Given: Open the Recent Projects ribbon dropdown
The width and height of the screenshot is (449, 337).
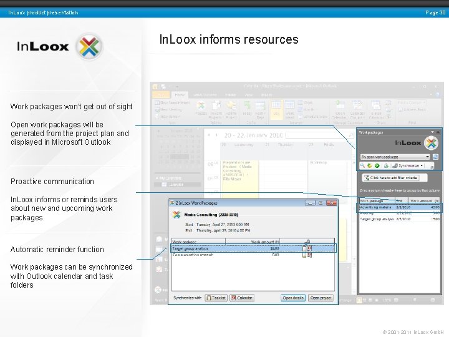Looking at the screenshot, I should (216, 109).
